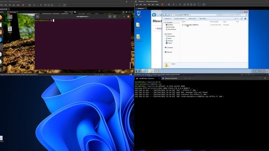Open the Trash icon on Ubuntu desktop
Image resolution: width=269 pixels, height=151 pixels.
[10, 29]
